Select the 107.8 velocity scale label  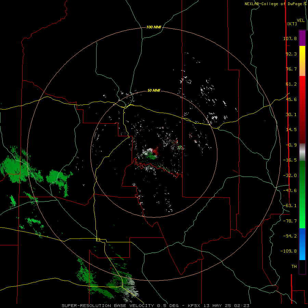(x=290, y=38)
